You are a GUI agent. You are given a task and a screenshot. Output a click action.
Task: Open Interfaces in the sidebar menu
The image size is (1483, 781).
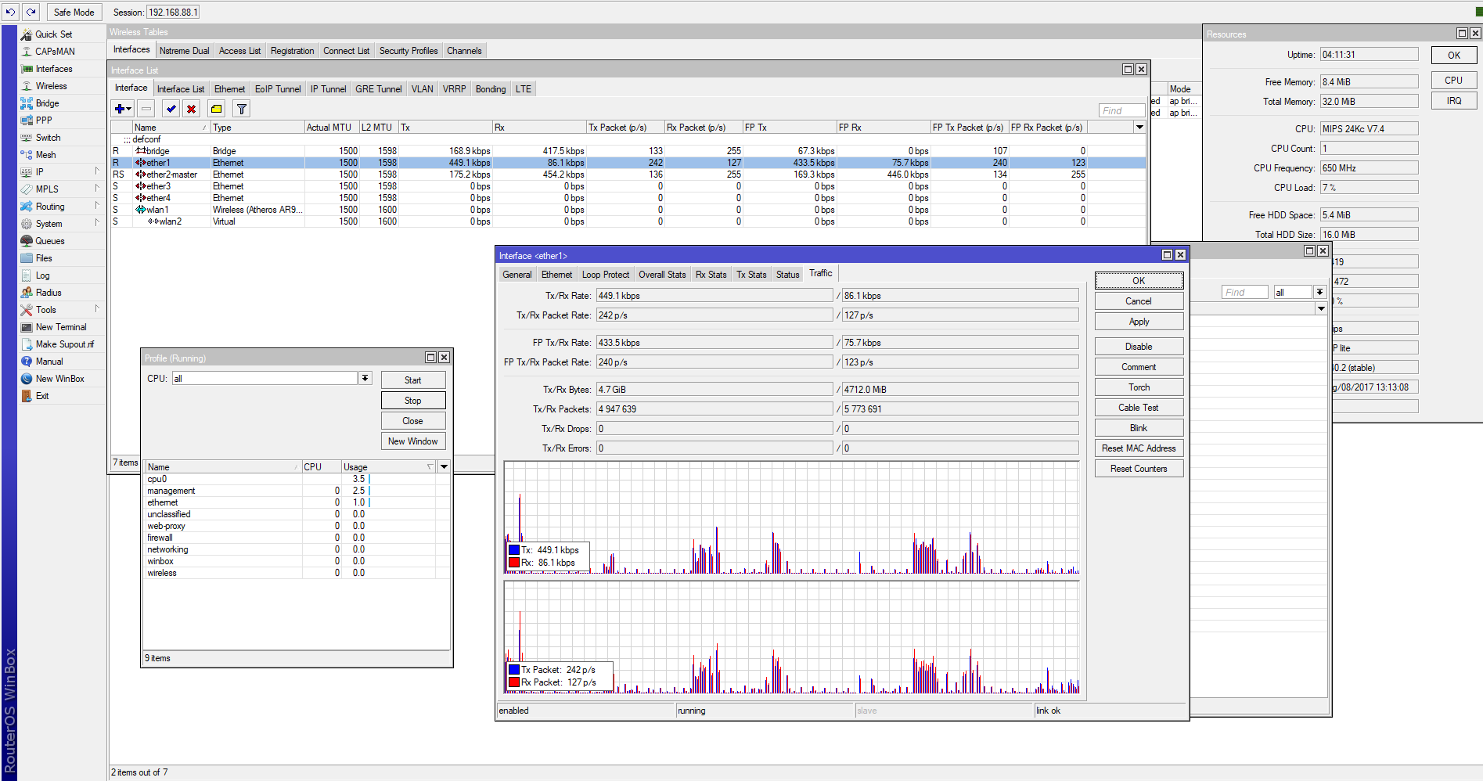[53, 69]
